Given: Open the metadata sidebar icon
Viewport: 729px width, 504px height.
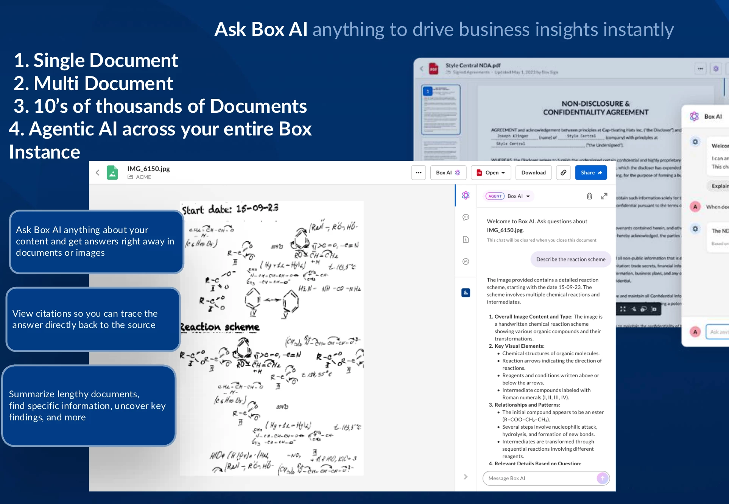Looking at the screenshot, I should point(466,261).
